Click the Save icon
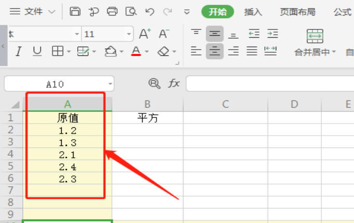 click(x=75, y=11)
